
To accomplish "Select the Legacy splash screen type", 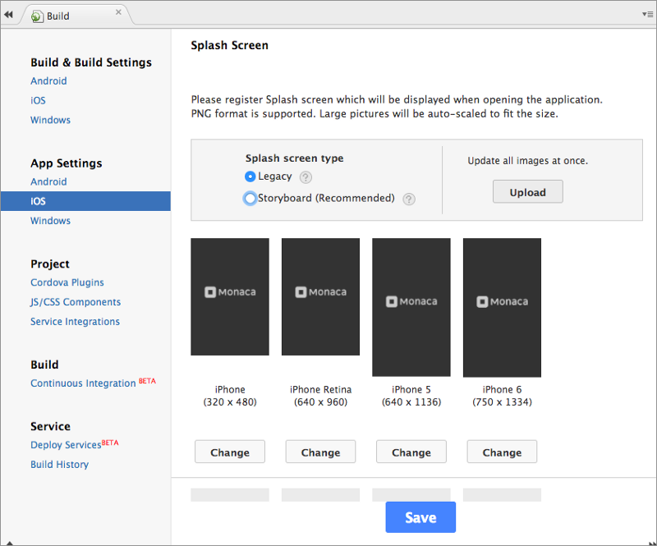I will click(x=250, y=177).
